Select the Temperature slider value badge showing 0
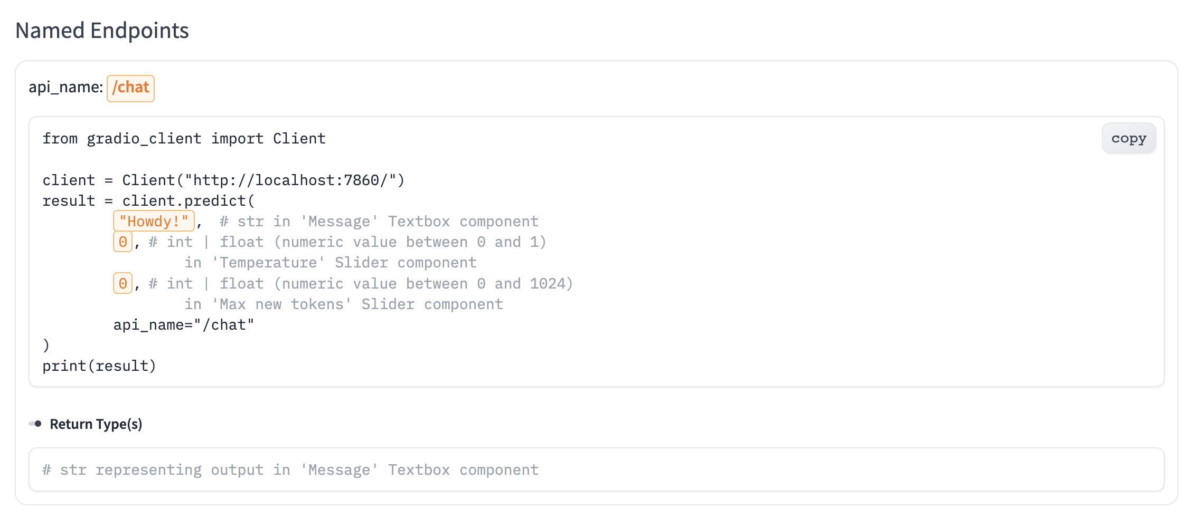This screenshot has width=1186, height=518. tap(122, 242)
